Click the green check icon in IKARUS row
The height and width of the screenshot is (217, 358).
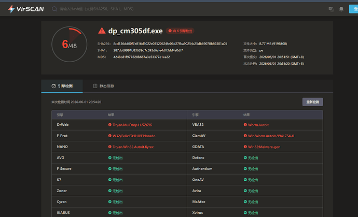[110, 213]
